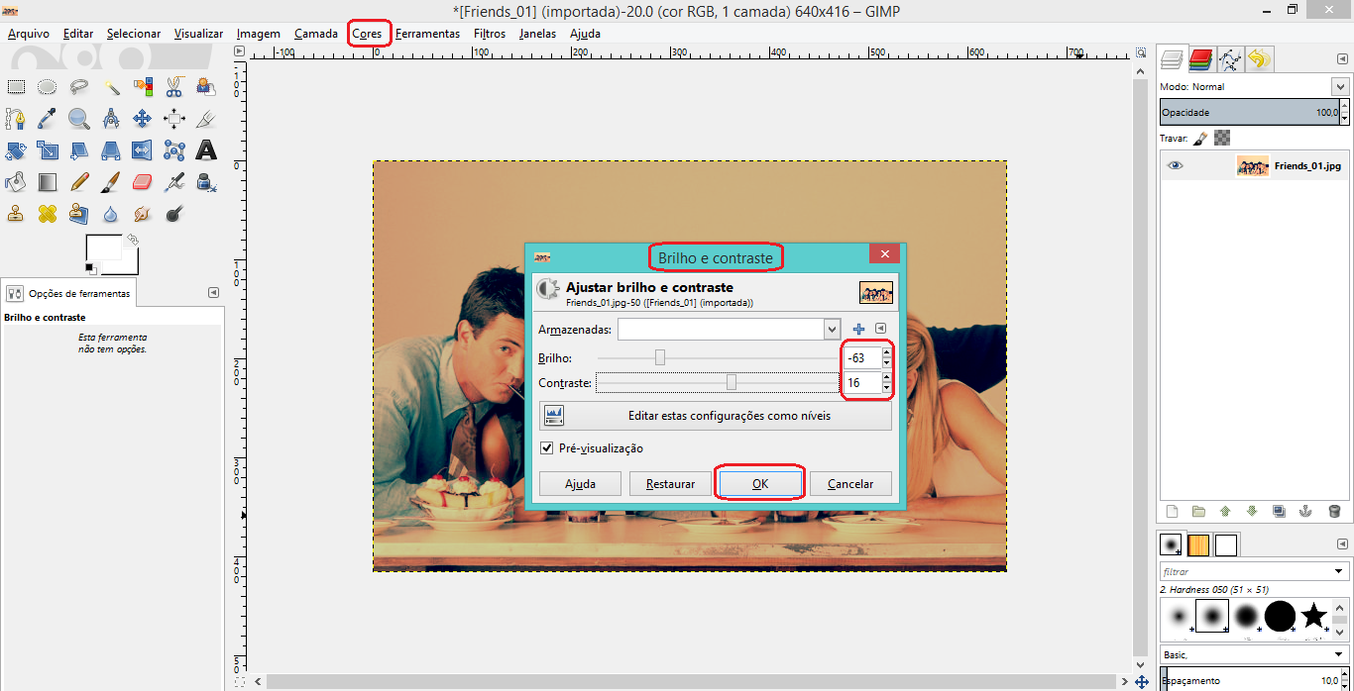
Task: Click OK in Brilho e contraste dialog
Action: point(759,484)
